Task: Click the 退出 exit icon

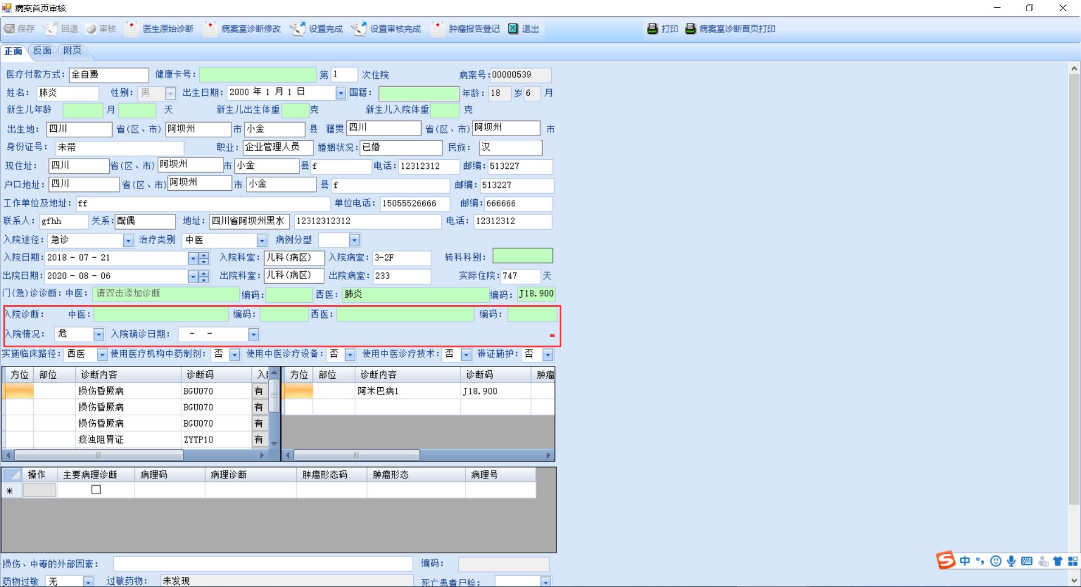Action: click(513, 29)
